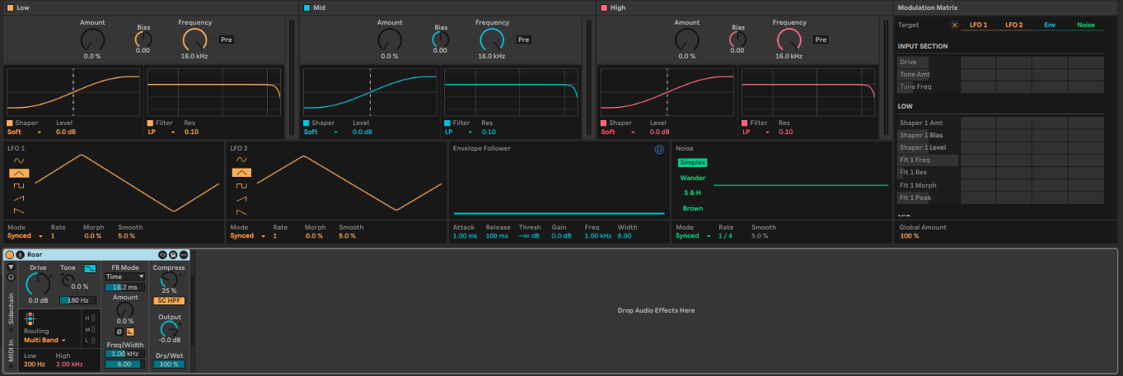Image resolution: width=1123 pixels, height=376 pixels.
Task: Choose the Simplex noise type
Action: point(692,162)
